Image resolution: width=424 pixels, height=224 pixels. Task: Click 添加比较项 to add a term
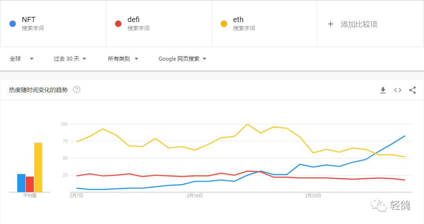pos(359,24)
